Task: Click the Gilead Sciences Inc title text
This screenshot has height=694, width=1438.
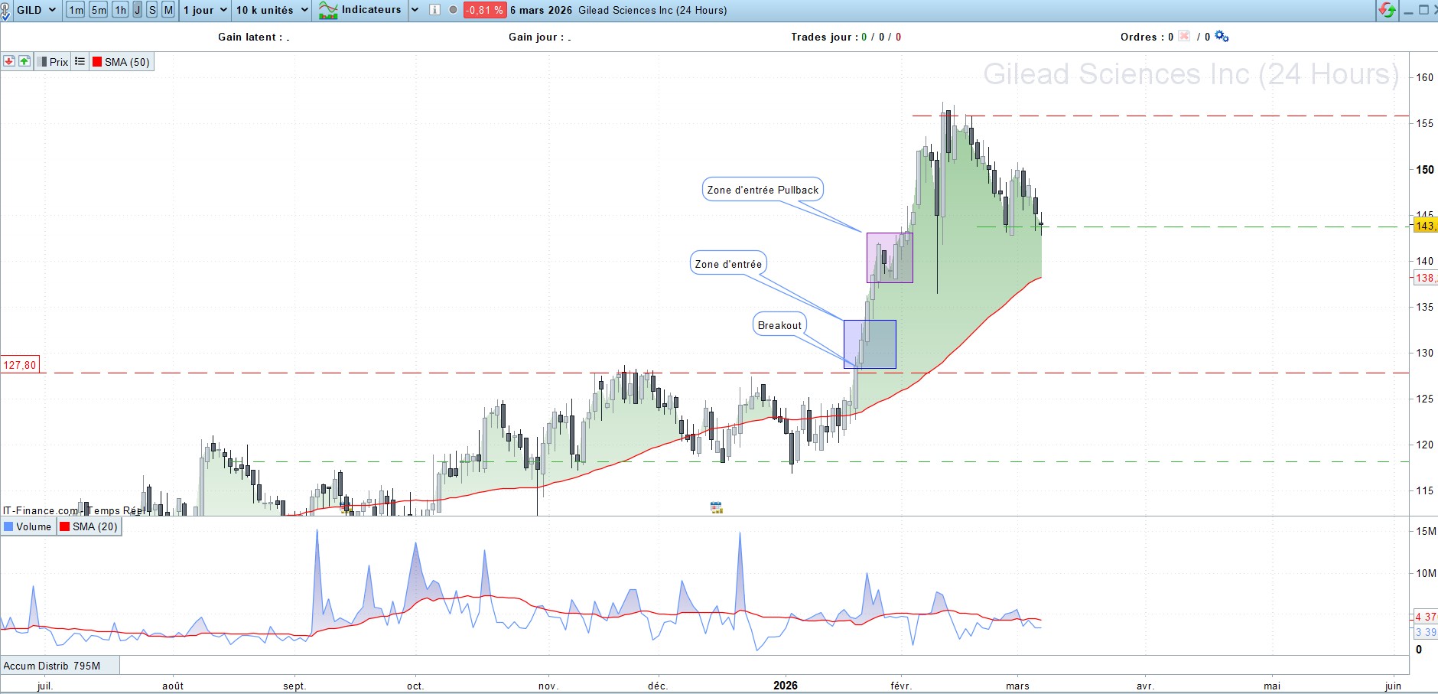Action: tap(652, 10)
